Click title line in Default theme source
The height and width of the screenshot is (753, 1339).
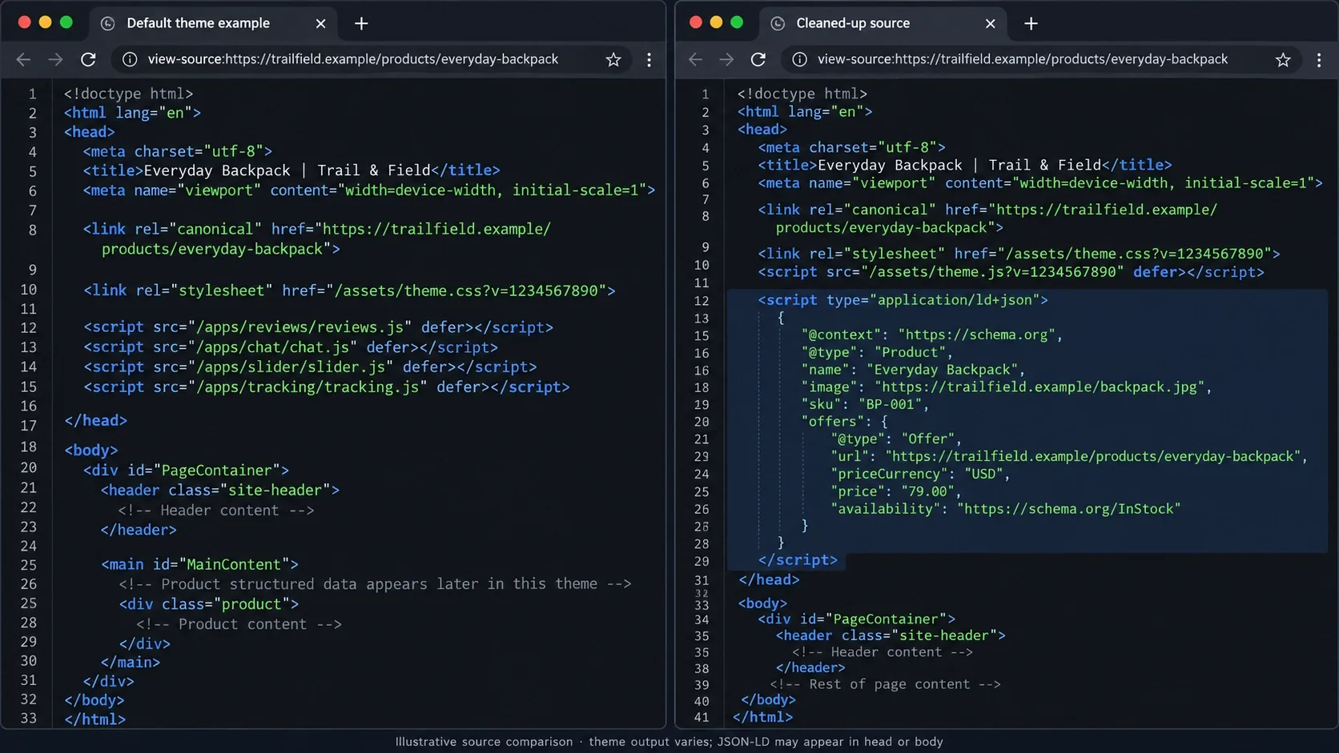pos(292,170)
